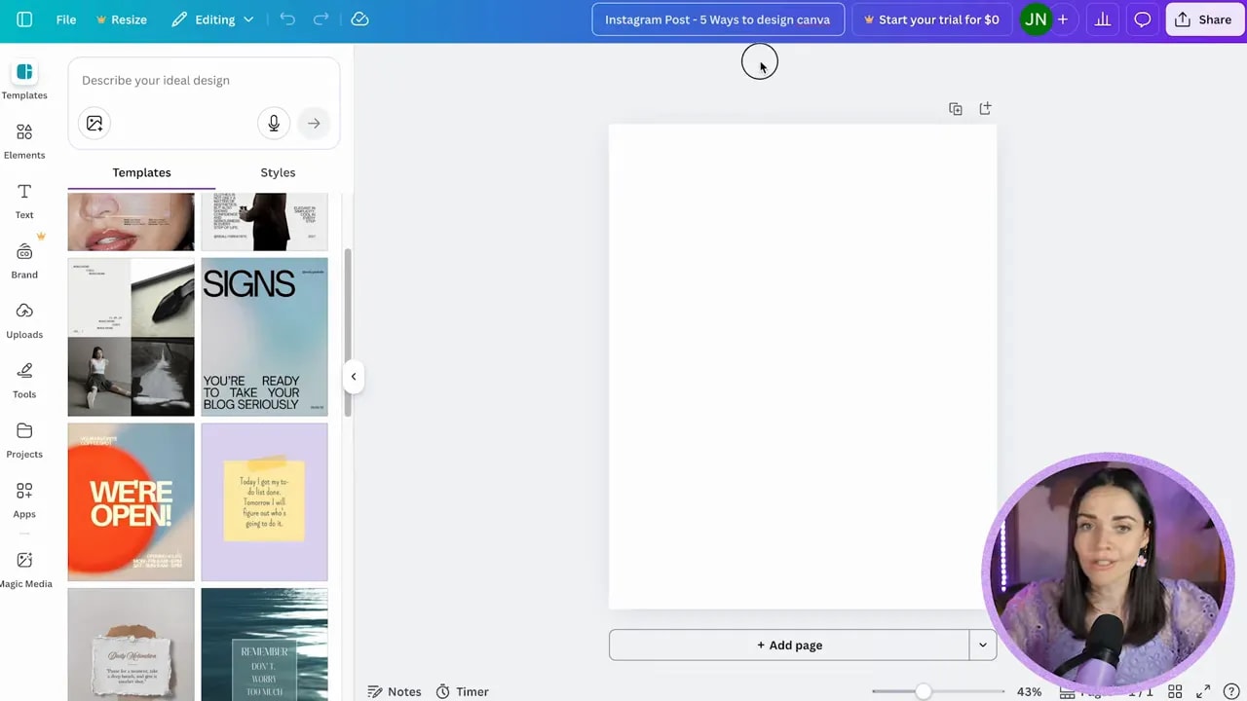The image size is (1247, 701).
Task: Click the add page icon above canvas
Action: pyautogui.click(x=984, y=108)
